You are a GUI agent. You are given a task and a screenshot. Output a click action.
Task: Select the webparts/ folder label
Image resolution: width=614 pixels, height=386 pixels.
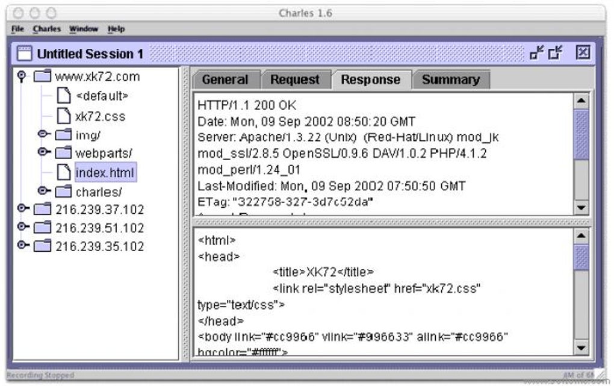click(104, 153)
